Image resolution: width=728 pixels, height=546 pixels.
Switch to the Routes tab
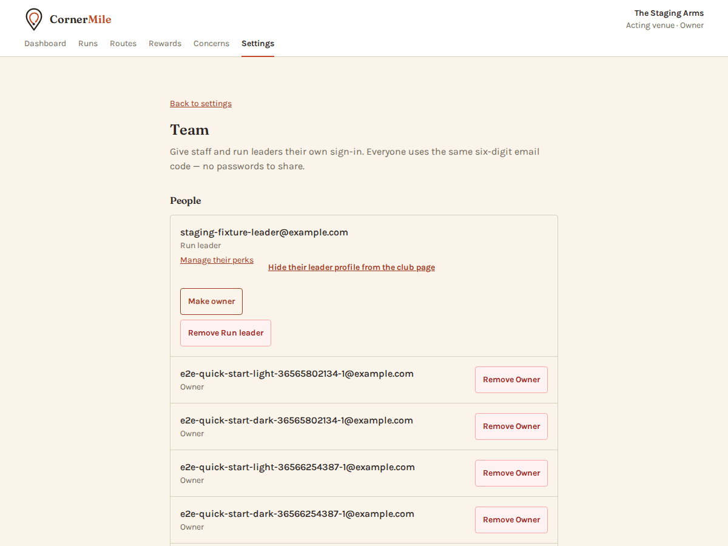pyautogui.click(x=123, y=44)
